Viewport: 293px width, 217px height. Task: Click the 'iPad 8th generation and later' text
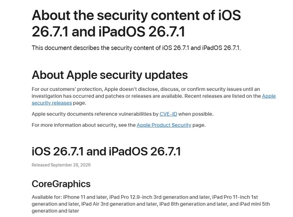[193, 204]
